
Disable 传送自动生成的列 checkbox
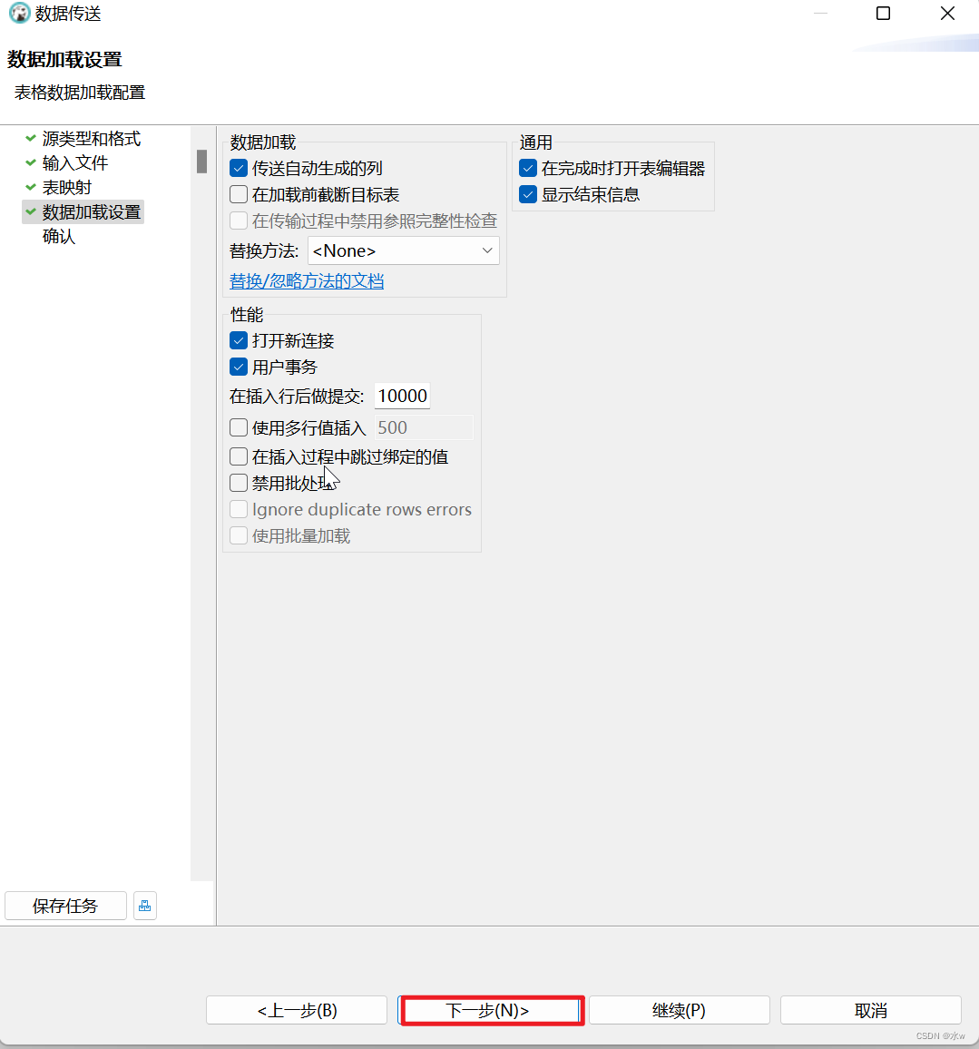(238, 168)
